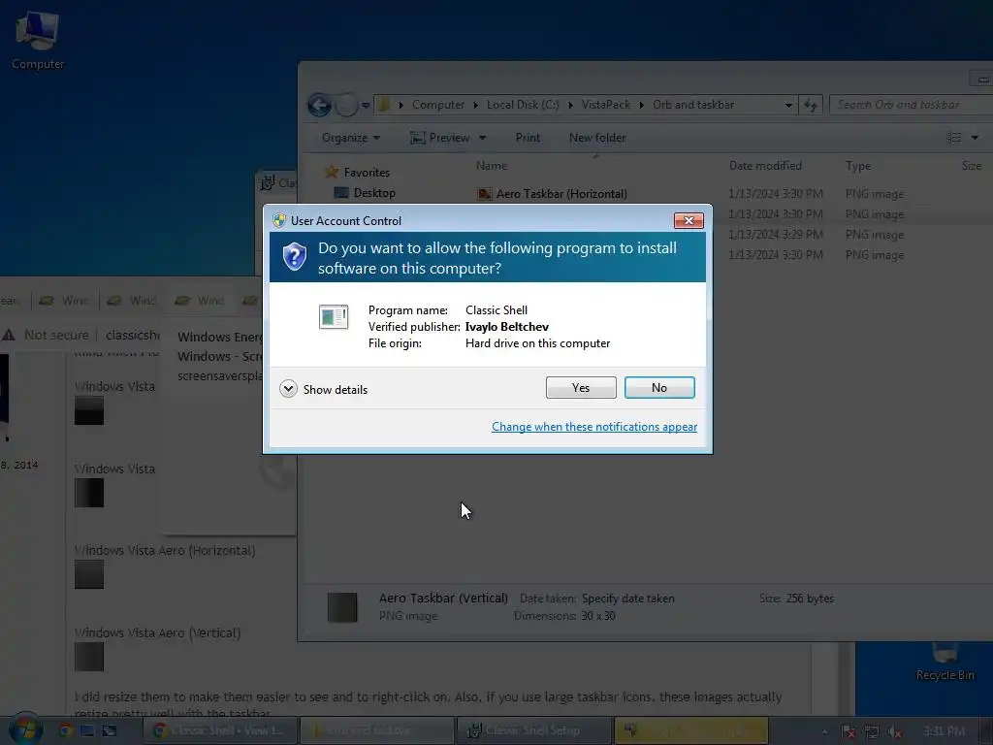Click the 3:31 PM taskbar clock
The width and height of the screenshot is (993, 745).
pos(944,731)
